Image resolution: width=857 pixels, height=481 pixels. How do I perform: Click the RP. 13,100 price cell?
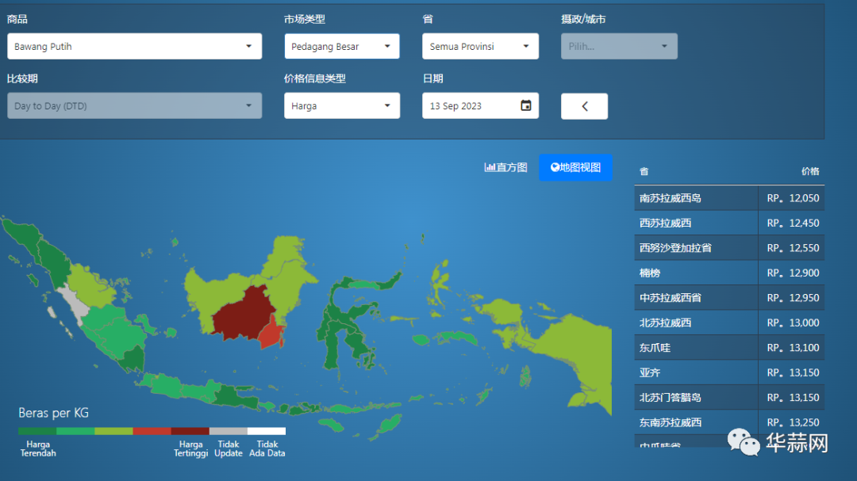coord(792,348)
